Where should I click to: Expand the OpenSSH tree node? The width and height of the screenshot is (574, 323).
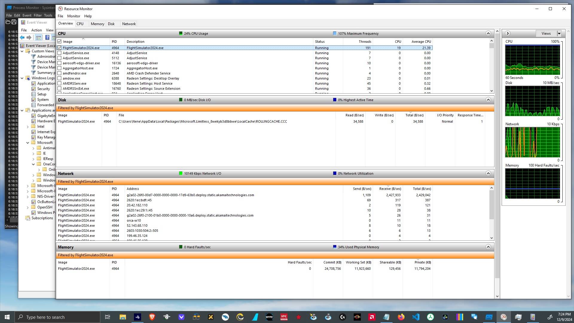(28, 207)
